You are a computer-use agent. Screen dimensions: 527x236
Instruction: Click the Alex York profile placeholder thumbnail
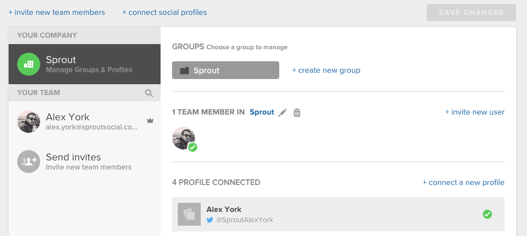click(x=189, y=214)
